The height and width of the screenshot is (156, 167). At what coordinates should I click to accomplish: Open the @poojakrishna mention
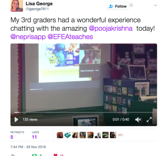111,29
